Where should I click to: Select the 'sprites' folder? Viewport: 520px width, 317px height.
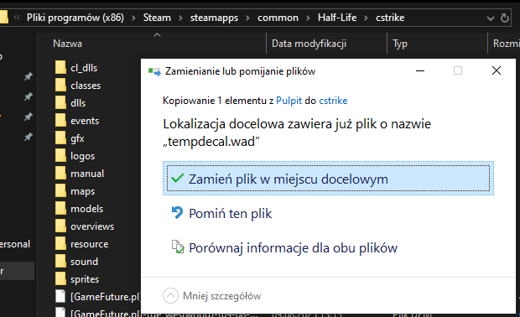(85, 279)
